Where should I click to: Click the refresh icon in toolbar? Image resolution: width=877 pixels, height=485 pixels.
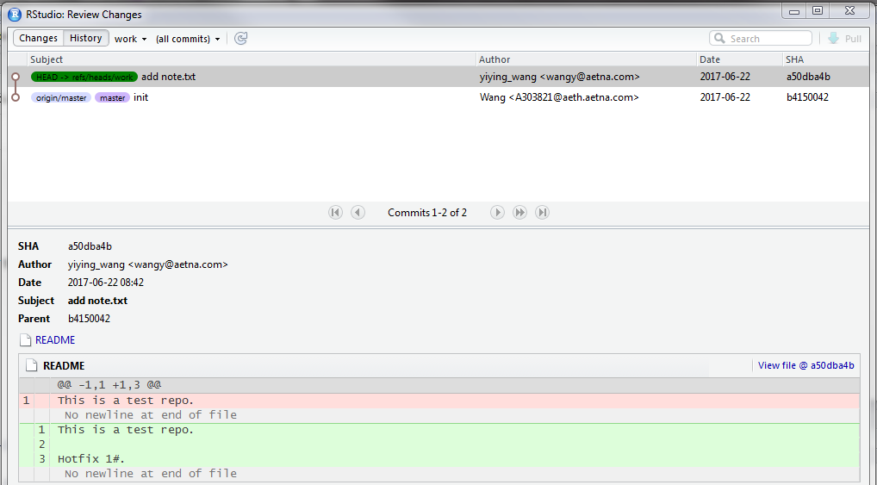241,39
